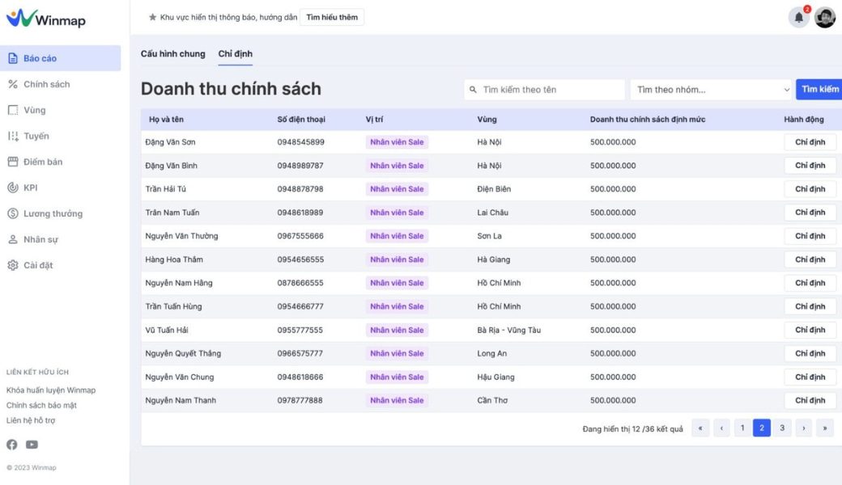Click the name Trần Nam Tuấn

tap(172, 213)
